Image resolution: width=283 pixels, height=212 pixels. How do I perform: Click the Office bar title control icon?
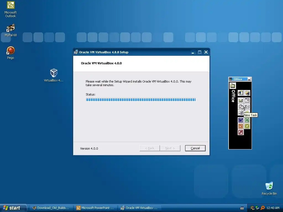pyautogui.click(x=230, y=79)
